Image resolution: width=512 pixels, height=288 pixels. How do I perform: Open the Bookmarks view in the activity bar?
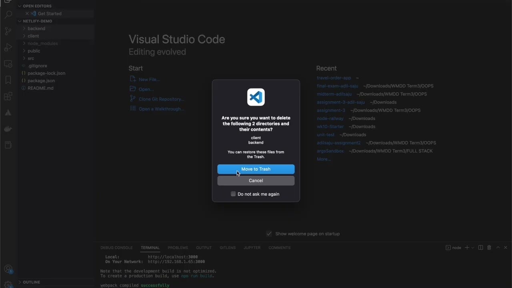(x=8, y=80)
